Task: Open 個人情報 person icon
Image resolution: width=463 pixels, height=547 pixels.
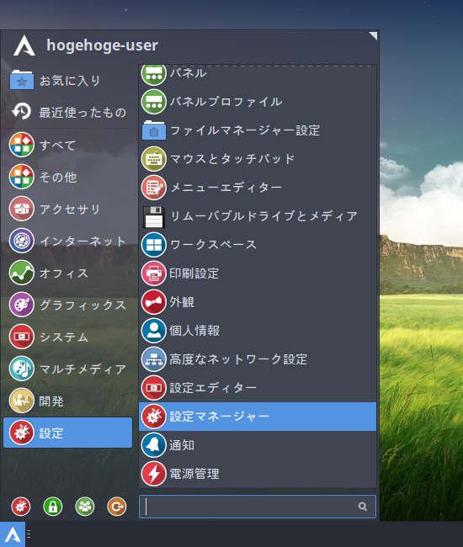Action: pos(153,331)
